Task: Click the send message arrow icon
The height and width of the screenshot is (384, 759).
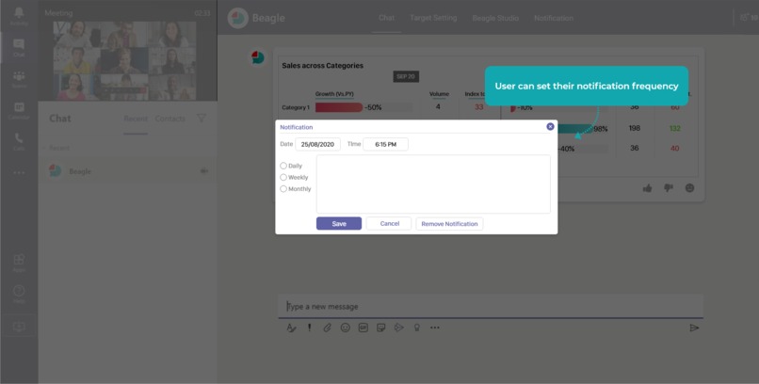Action: [x=694, y=328]
